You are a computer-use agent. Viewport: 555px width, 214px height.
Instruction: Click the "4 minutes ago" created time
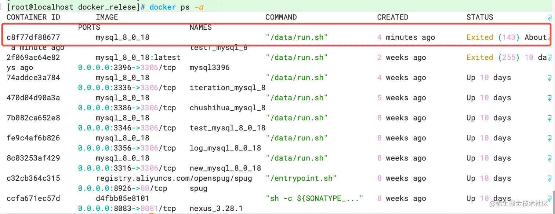click(406, 37)
